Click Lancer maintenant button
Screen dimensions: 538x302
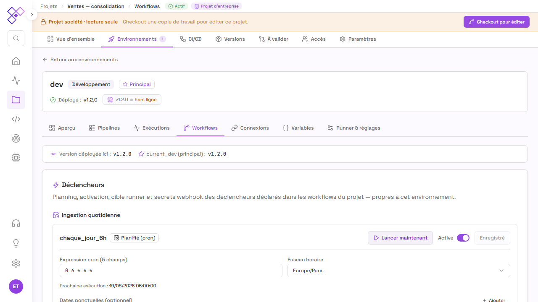[x=400, y=238]
